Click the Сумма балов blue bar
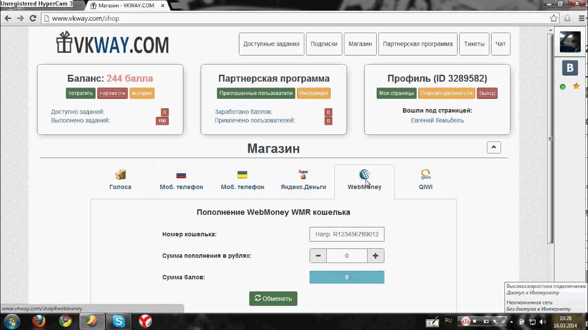The width and height of the screenshot is (588, 330). [x=347, y=277]
